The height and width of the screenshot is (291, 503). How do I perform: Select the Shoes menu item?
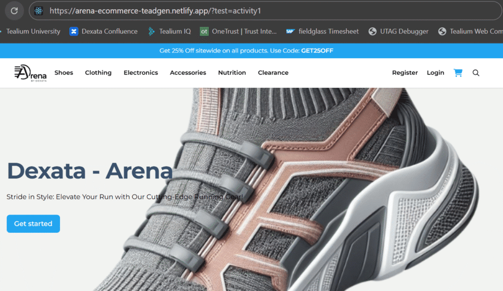pos(64,73)
